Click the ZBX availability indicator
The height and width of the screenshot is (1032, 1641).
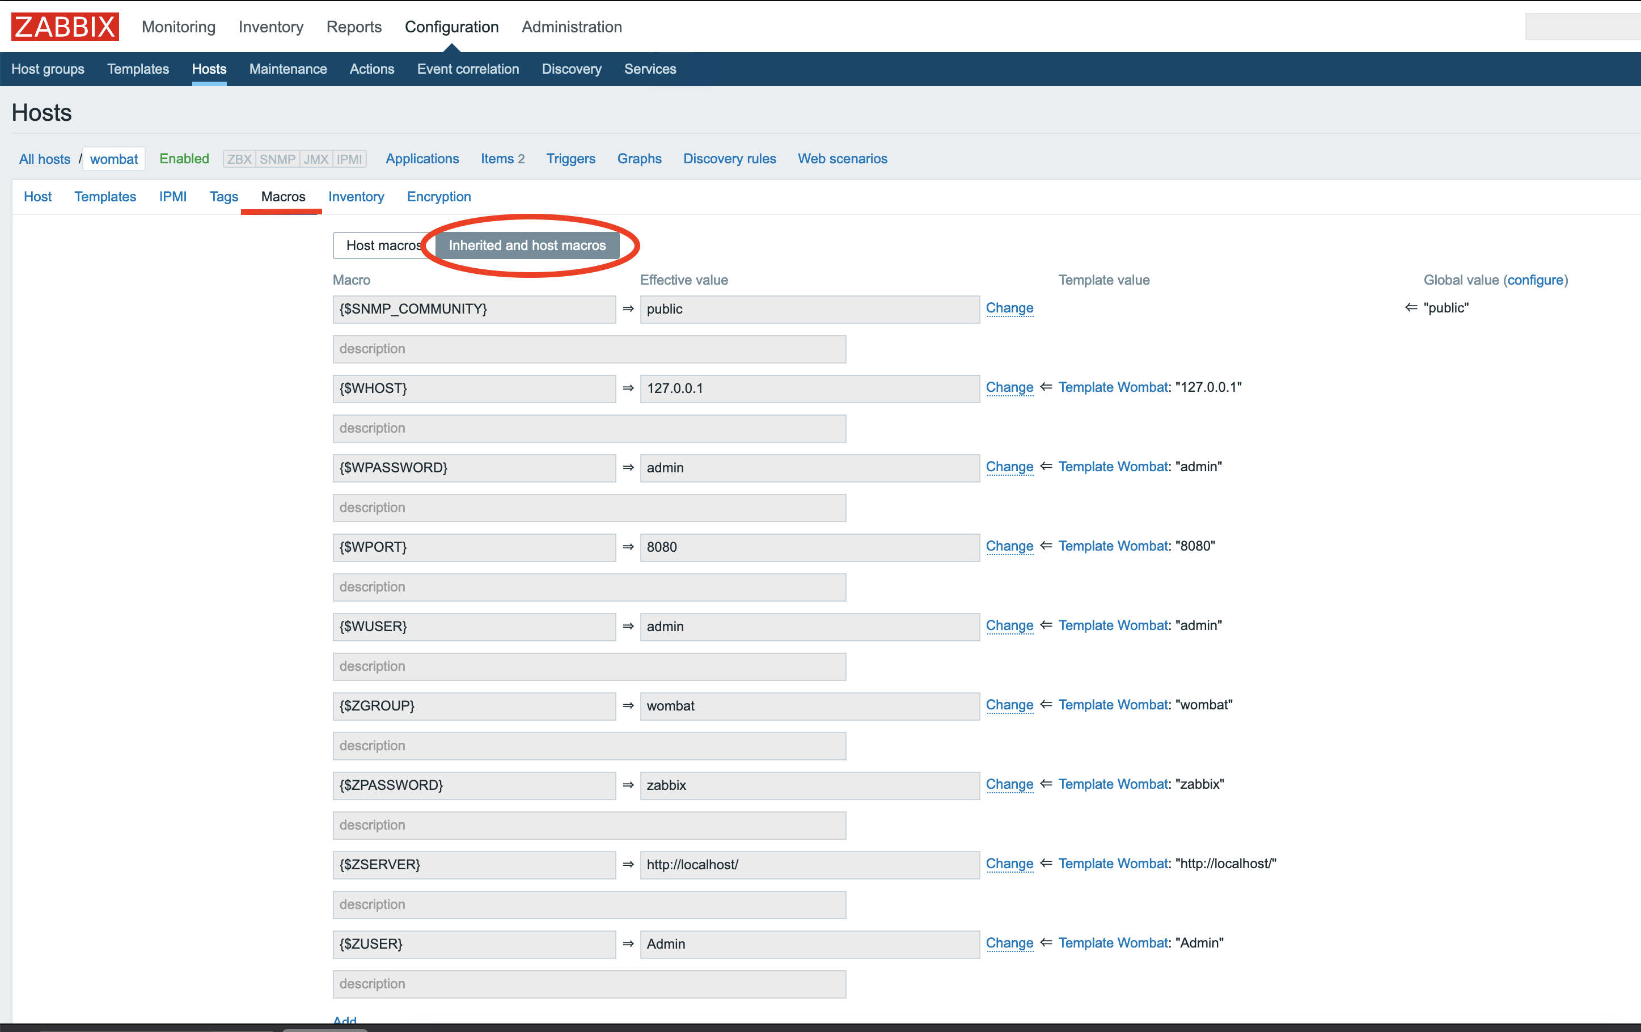click(239, 159)
